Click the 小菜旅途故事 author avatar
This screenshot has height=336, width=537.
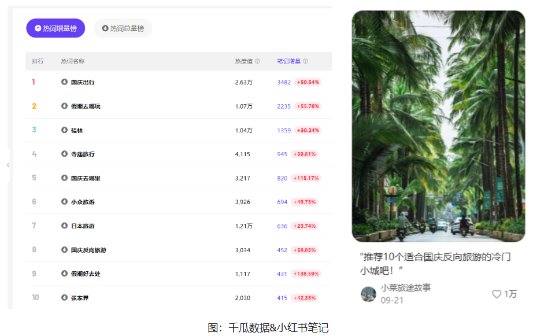[368, 294]
